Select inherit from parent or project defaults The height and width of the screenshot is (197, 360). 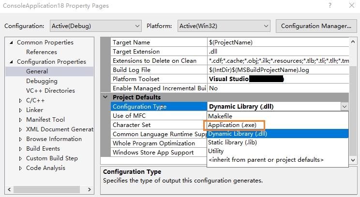pyautogui.click(x=266, y=160)
